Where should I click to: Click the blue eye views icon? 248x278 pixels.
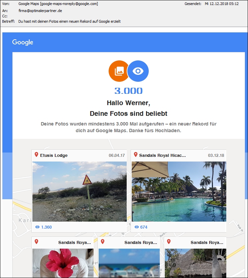[x=138, y=71]
